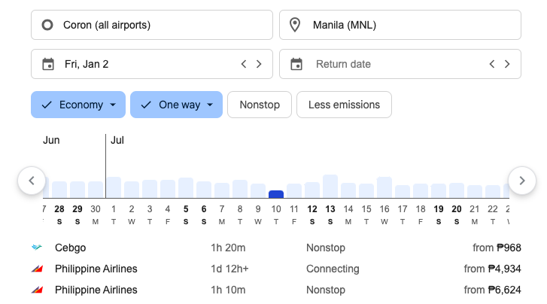Step return date forward one day
This screenshot has width=547, height=304.
click(507, 64)
